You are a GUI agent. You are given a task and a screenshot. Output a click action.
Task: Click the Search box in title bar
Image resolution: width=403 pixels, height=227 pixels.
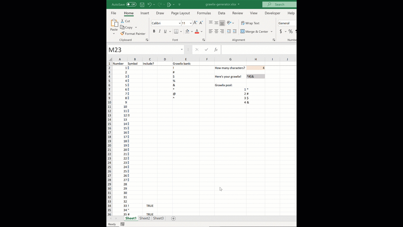(x=279, y=4)
